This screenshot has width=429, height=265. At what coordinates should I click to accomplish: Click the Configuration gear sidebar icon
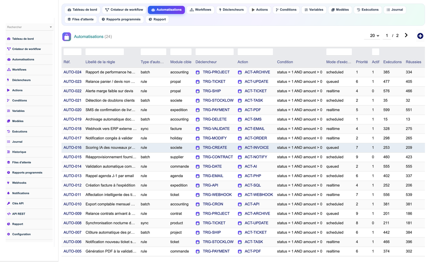click(x=9, y=235)
